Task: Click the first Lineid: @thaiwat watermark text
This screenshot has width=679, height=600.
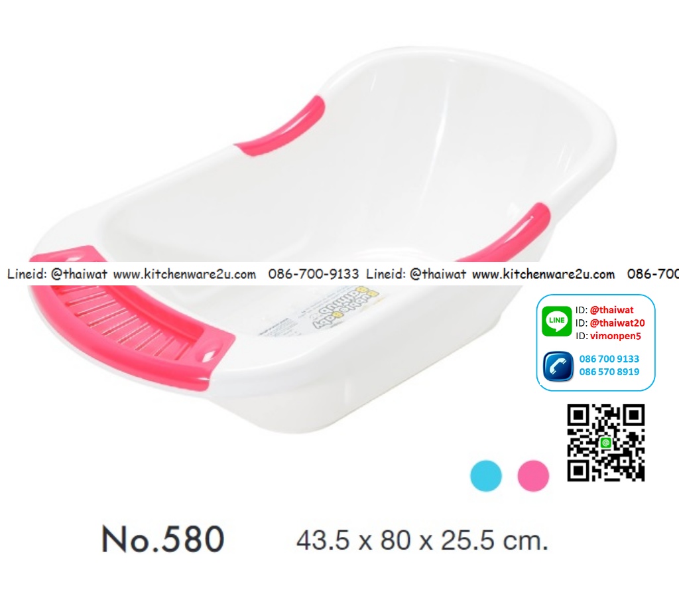Action: tap(57, 274)
